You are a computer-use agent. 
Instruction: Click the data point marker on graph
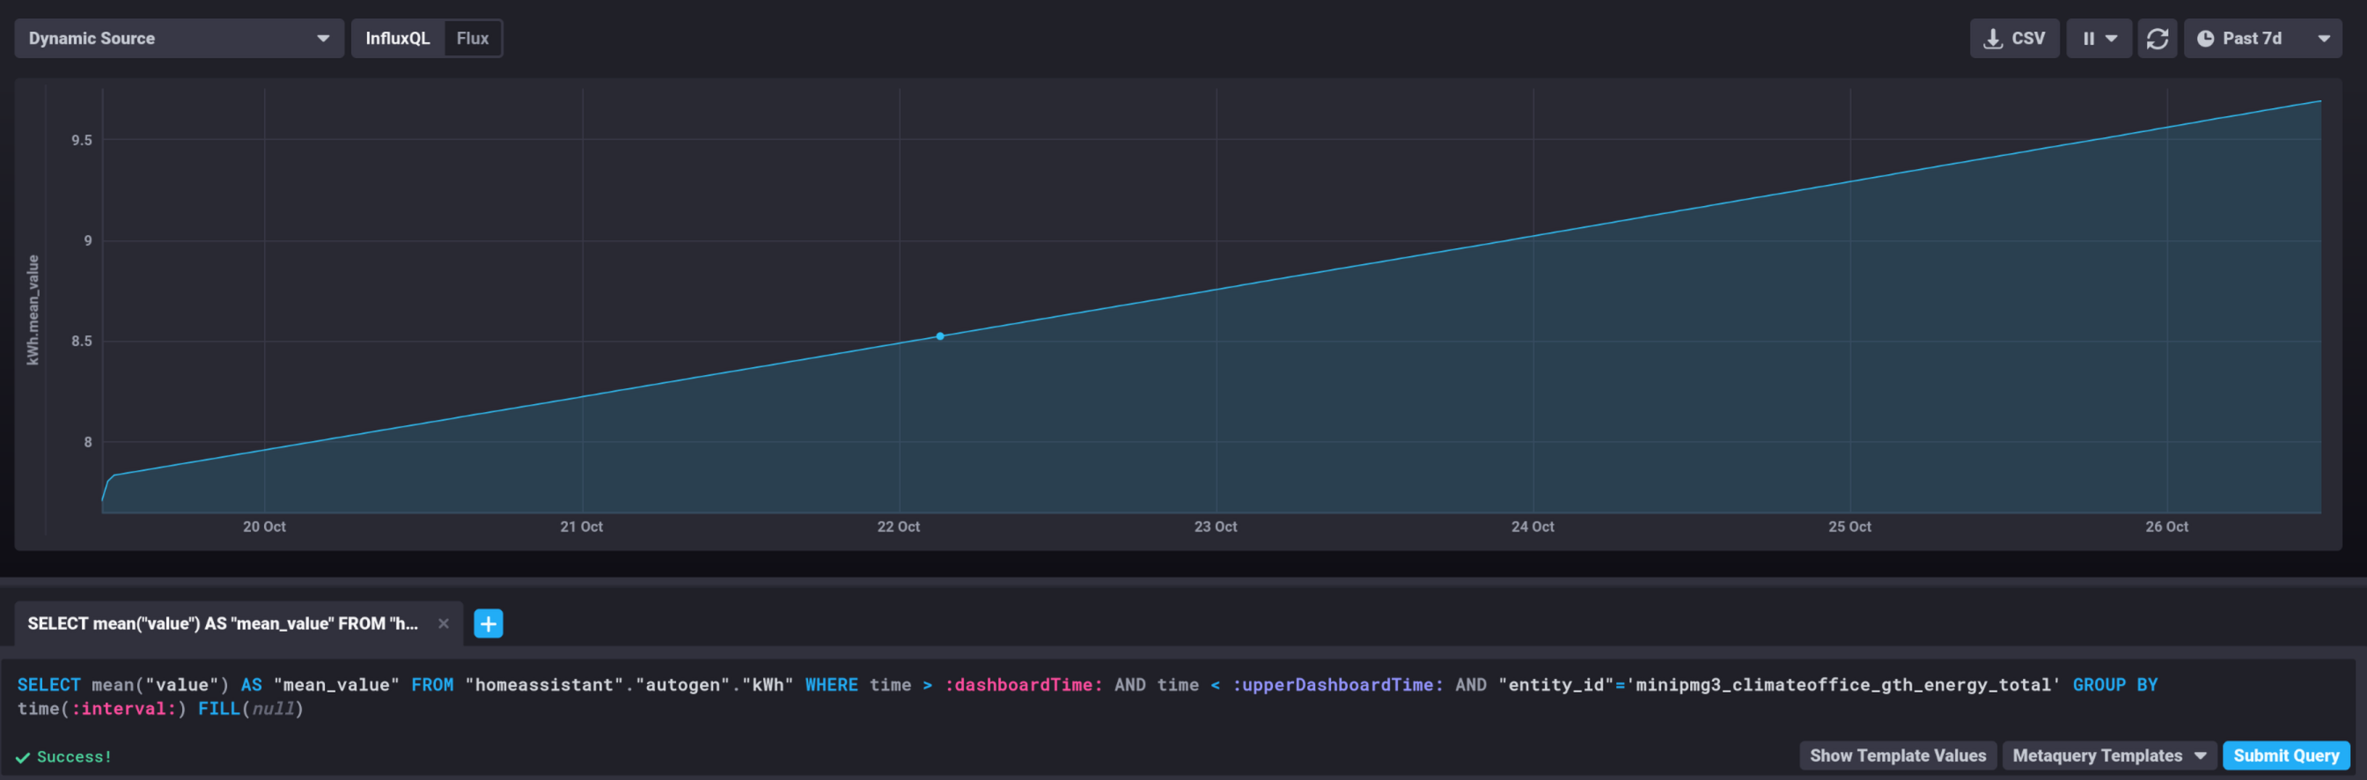939,336
